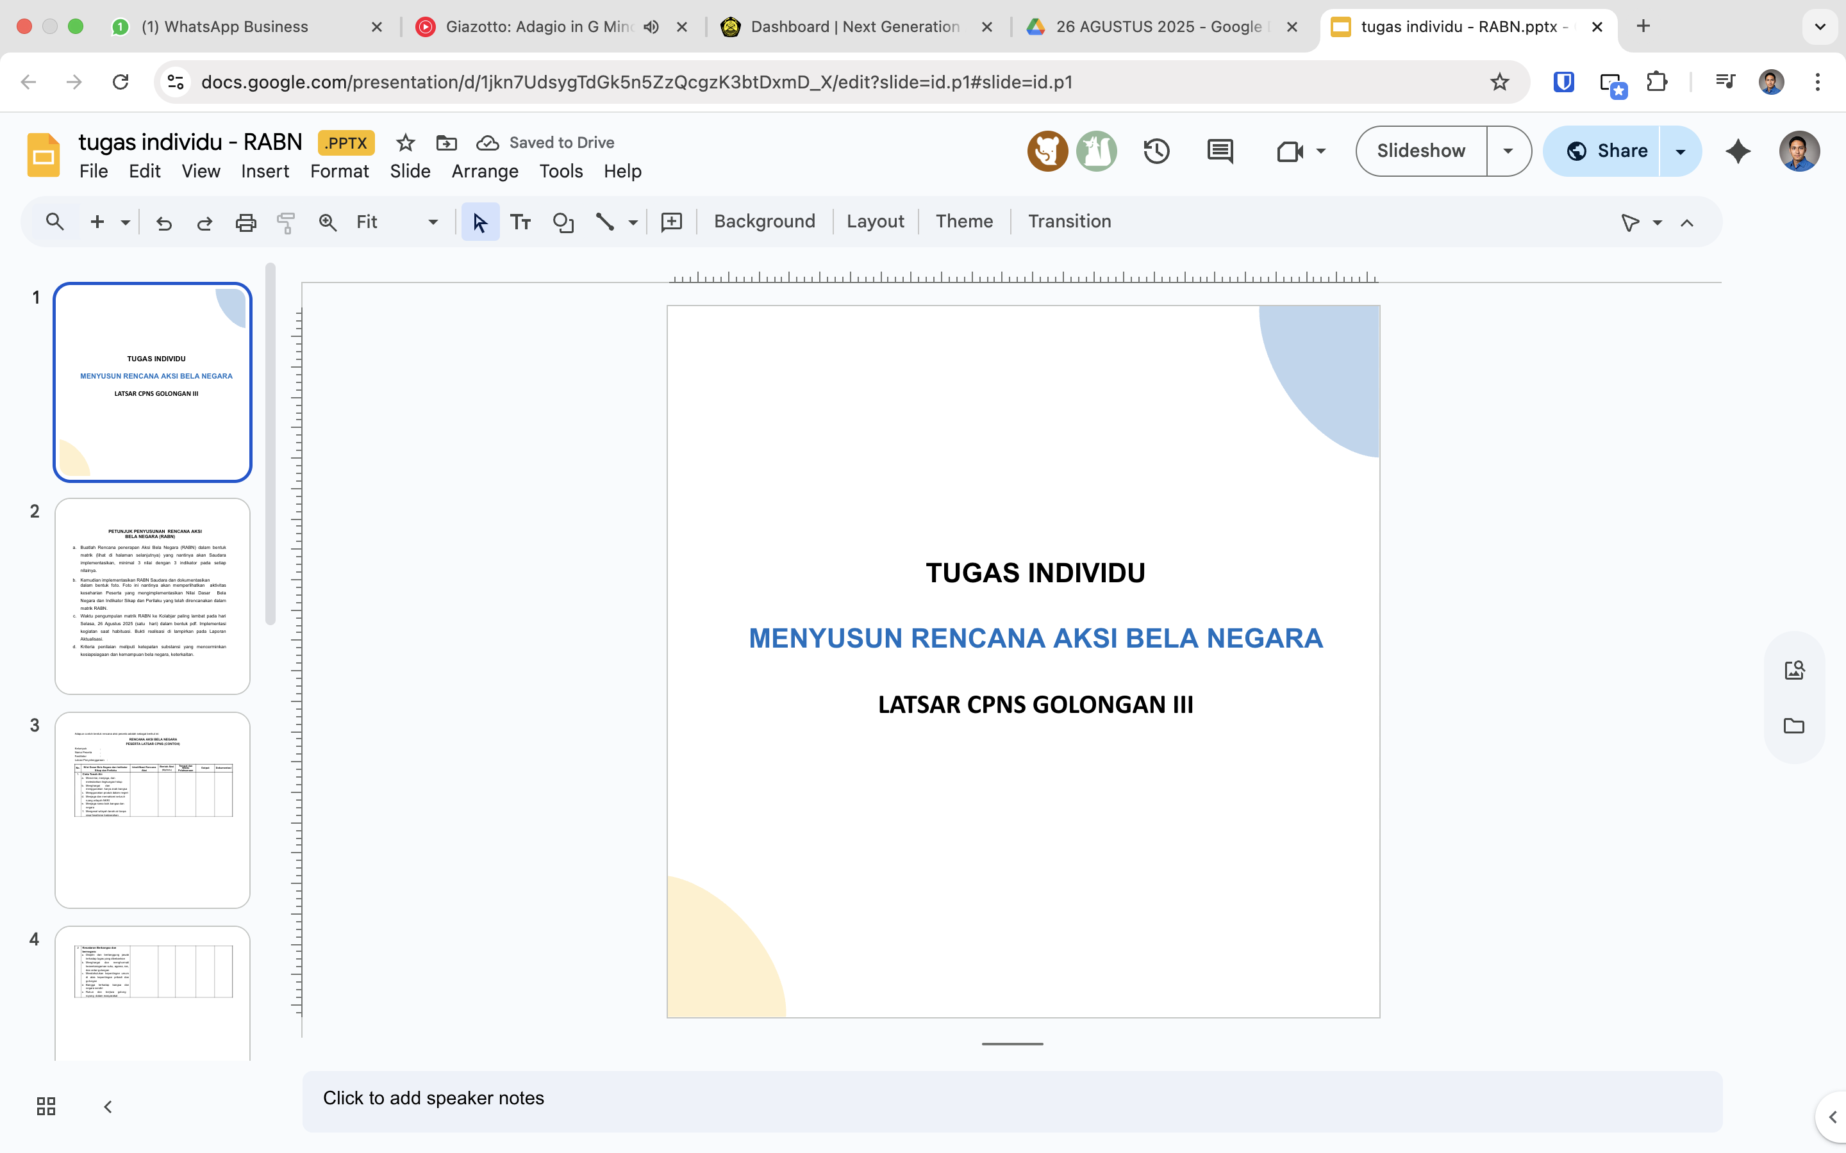
Task: Bookmark this page with star icon
Action: pyautogui.click(x=1499, y=81)
